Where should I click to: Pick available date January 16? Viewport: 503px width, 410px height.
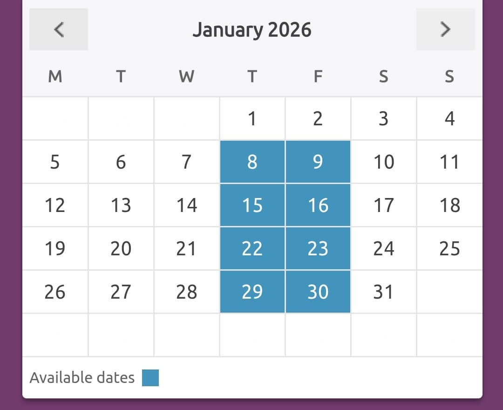point(318,205)
